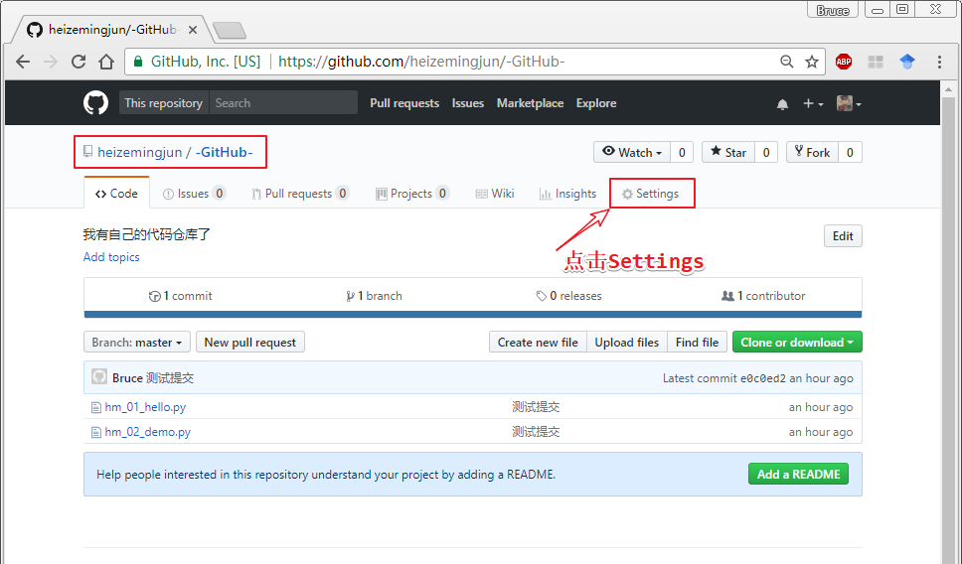Image resolution: width=962 pixels, height=564 pixels.
Task: Switch to the repository Issues tab
Action: [194, 193]
